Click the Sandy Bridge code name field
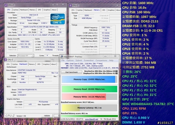 coord(26,18)
